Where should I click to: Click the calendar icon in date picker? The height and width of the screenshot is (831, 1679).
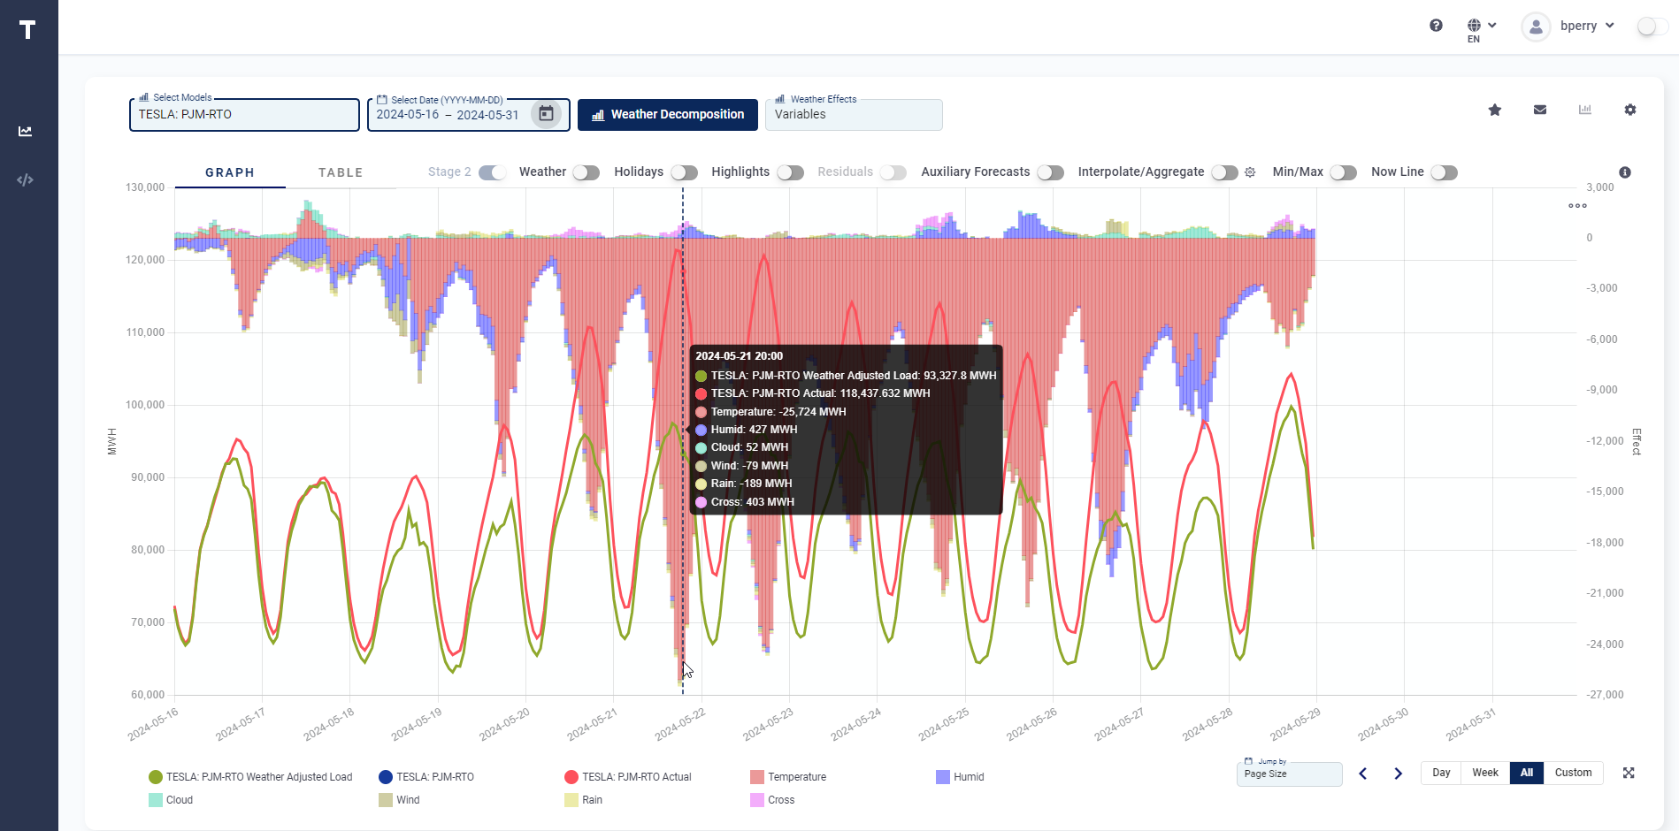click(546, 113)
